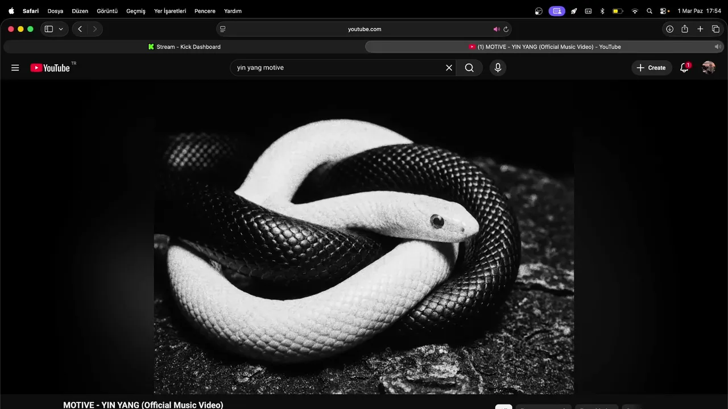Open Spotlight search

(x=650, y=11)
